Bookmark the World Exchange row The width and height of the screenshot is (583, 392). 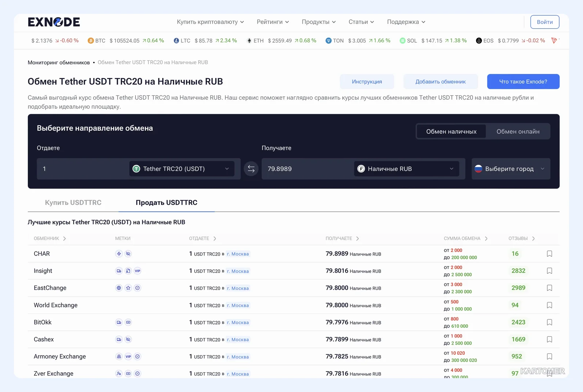point(549,305)
